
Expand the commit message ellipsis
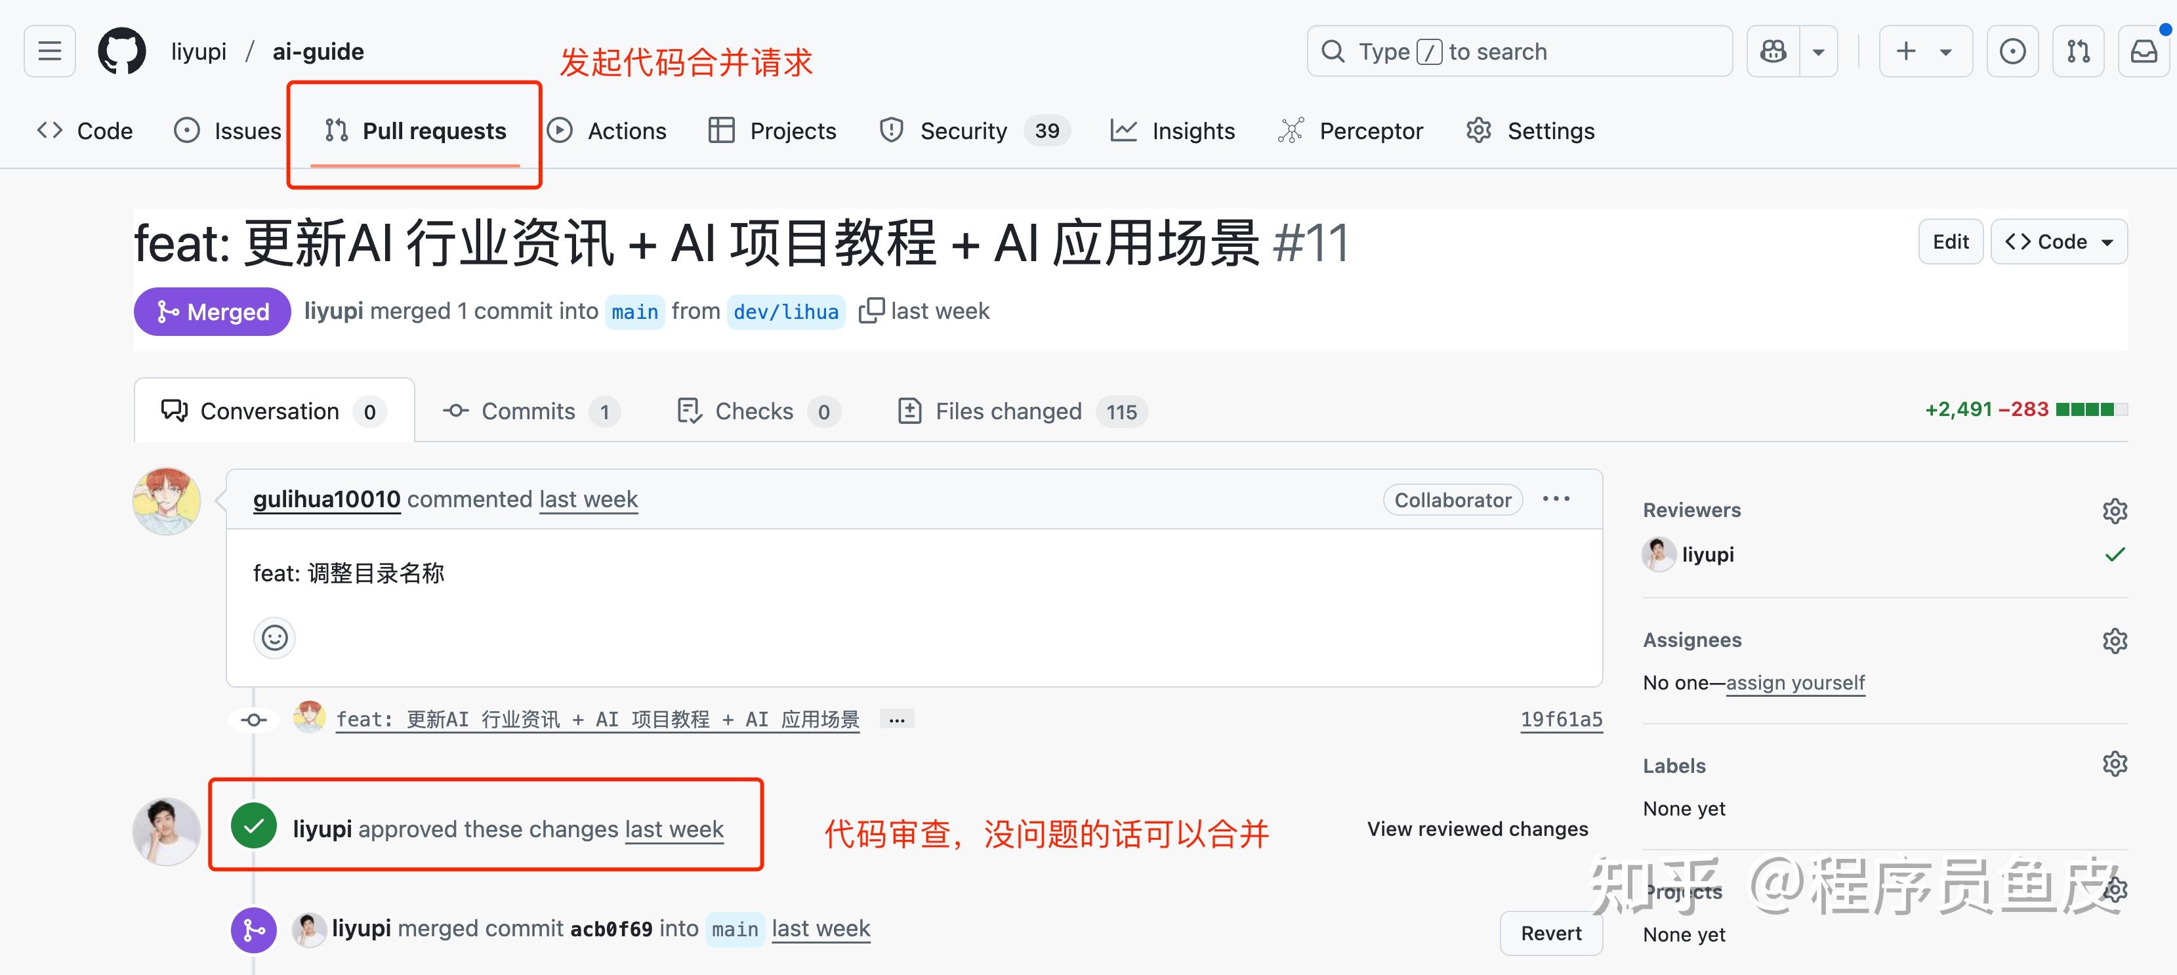click(x=897, y=720)
